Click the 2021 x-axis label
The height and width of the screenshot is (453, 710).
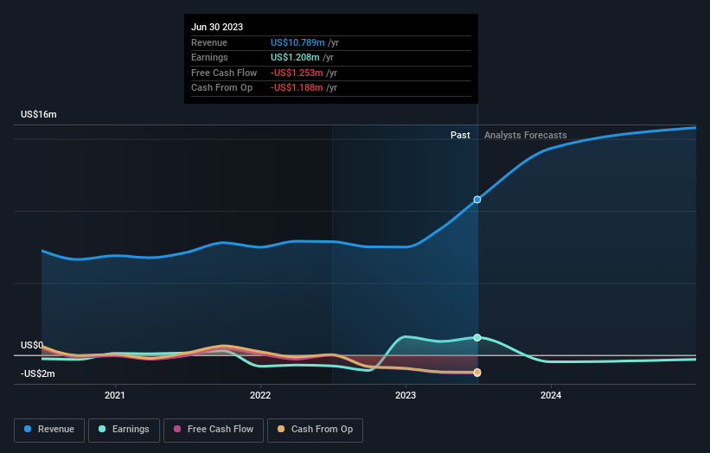point(114,395)
